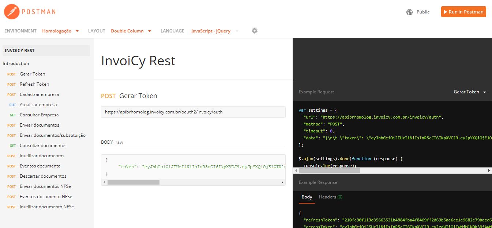Click the Gerar Token request URL field

[x=193, y=112]
